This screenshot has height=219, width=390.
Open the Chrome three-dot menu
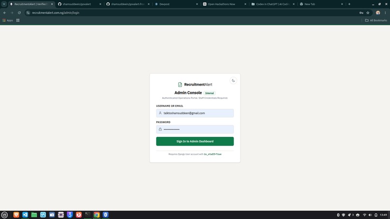pos(385,13)
